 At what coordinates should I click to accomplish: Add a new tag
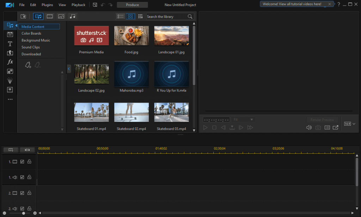click(x=28, y=65)
